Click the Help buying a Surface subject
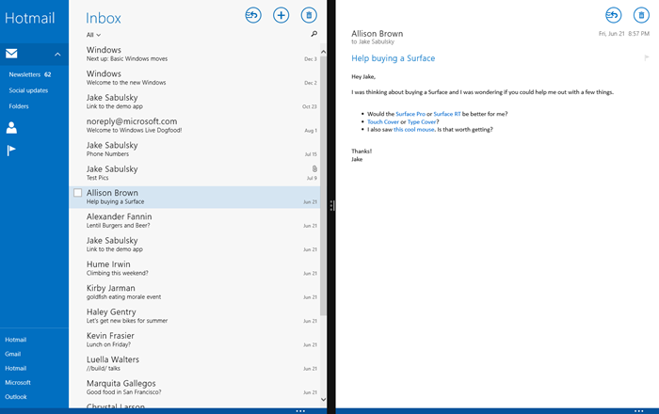Viewport: 659px width, 414px height. [393, 58]
